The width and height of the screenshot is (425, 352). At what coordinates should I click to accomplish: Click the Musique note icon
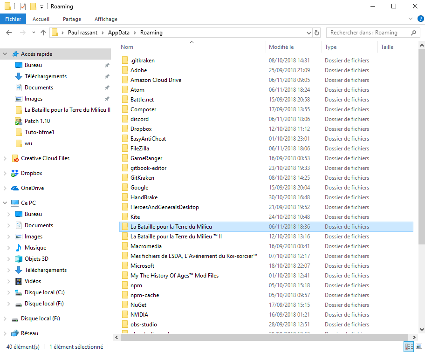tap(19, 248)
